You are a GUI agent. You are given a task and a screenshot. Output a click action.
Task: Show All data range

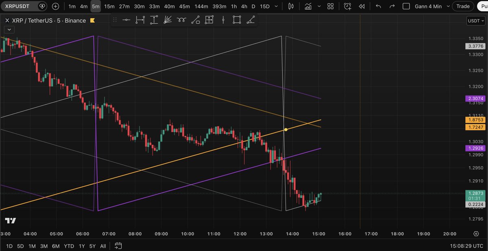tap(103, 246)
